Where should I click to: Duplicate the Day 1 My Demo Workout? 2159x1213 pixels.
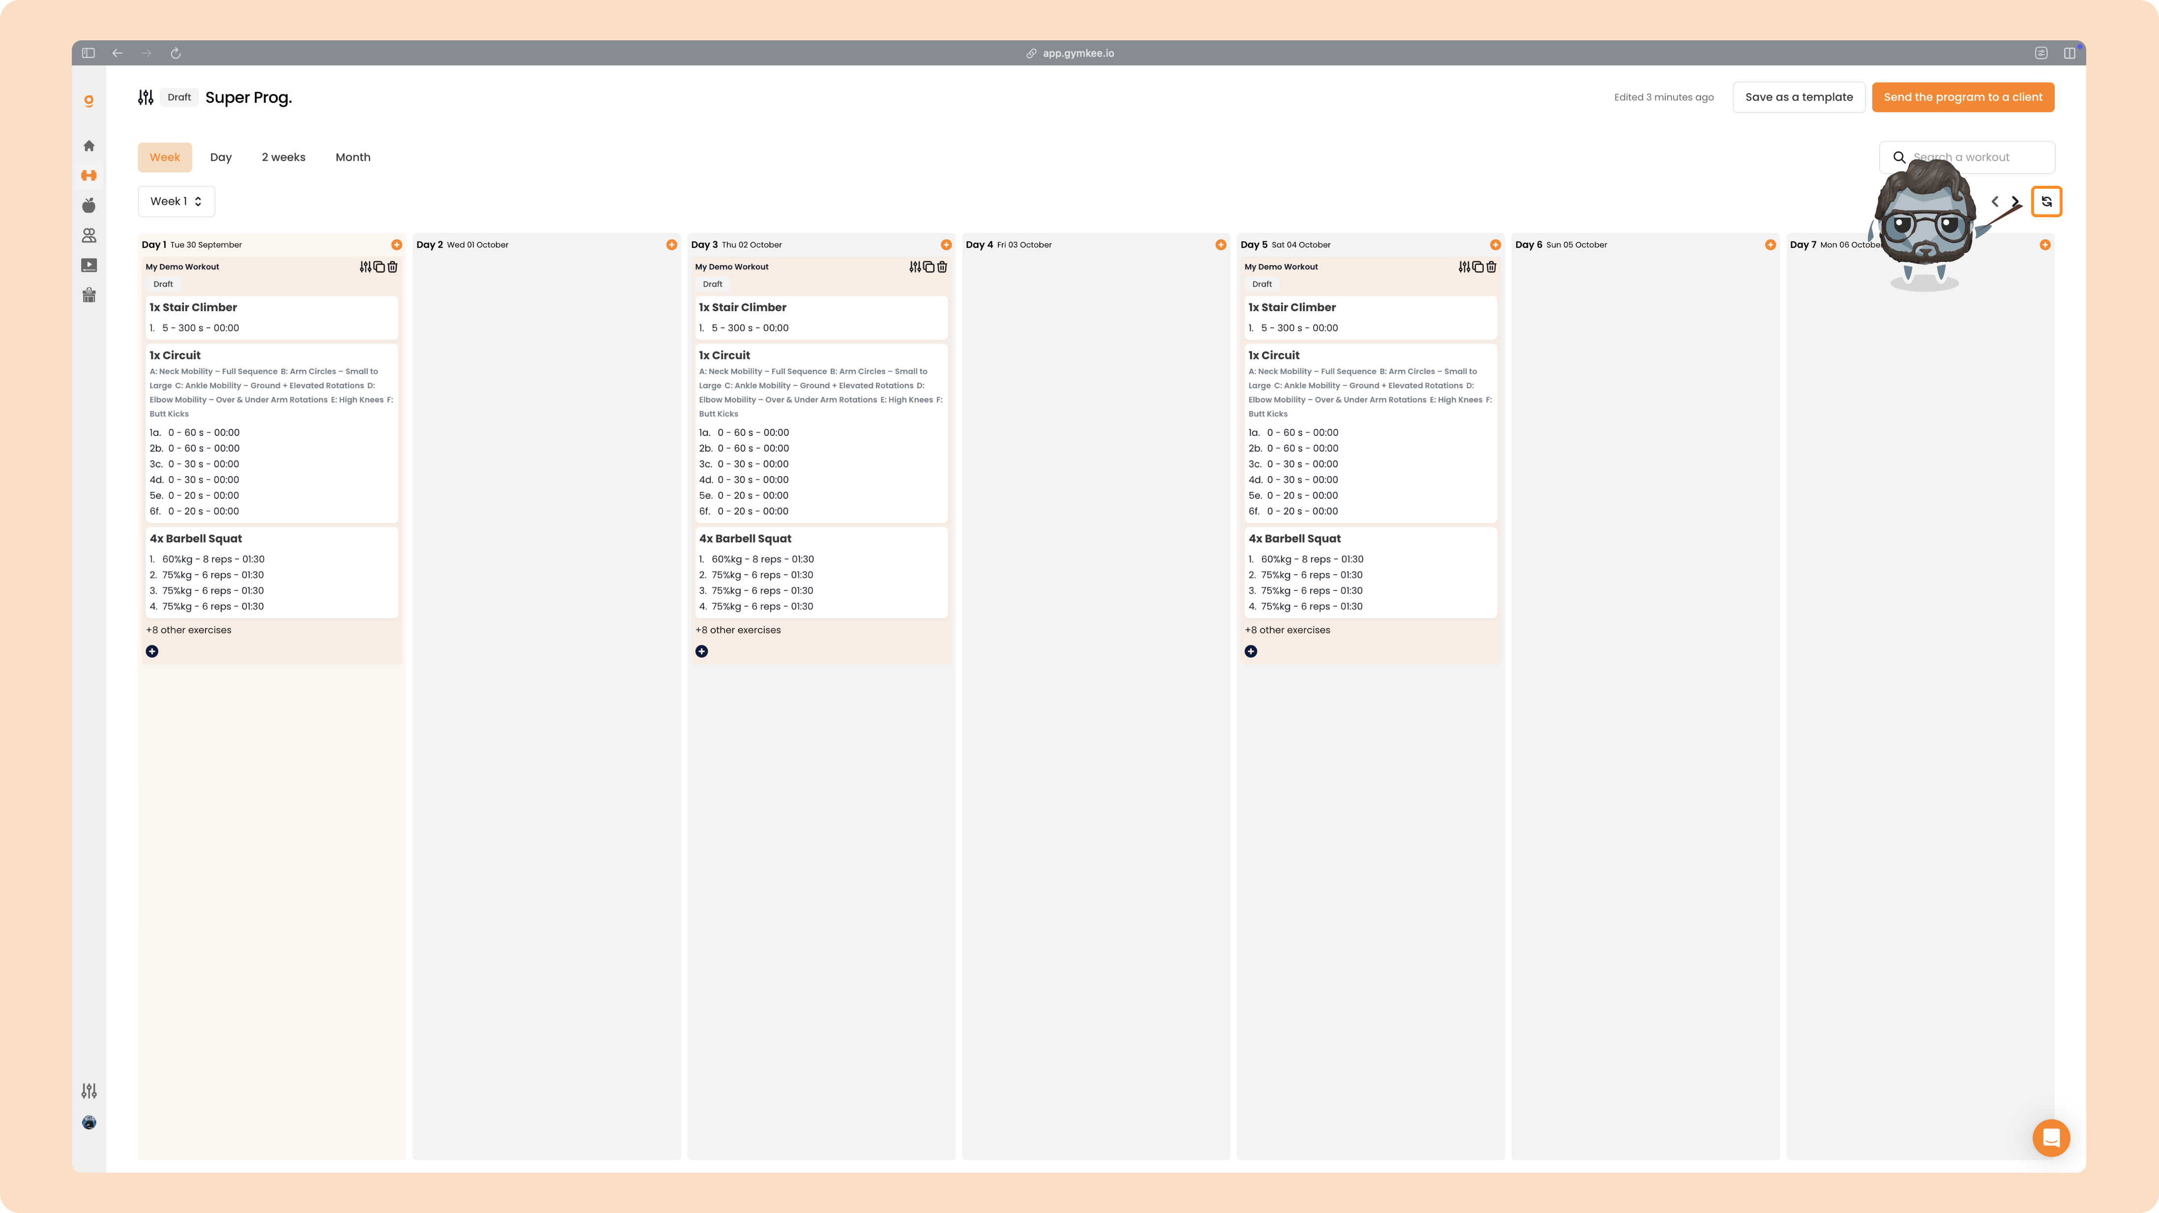[x=379, y=266]
